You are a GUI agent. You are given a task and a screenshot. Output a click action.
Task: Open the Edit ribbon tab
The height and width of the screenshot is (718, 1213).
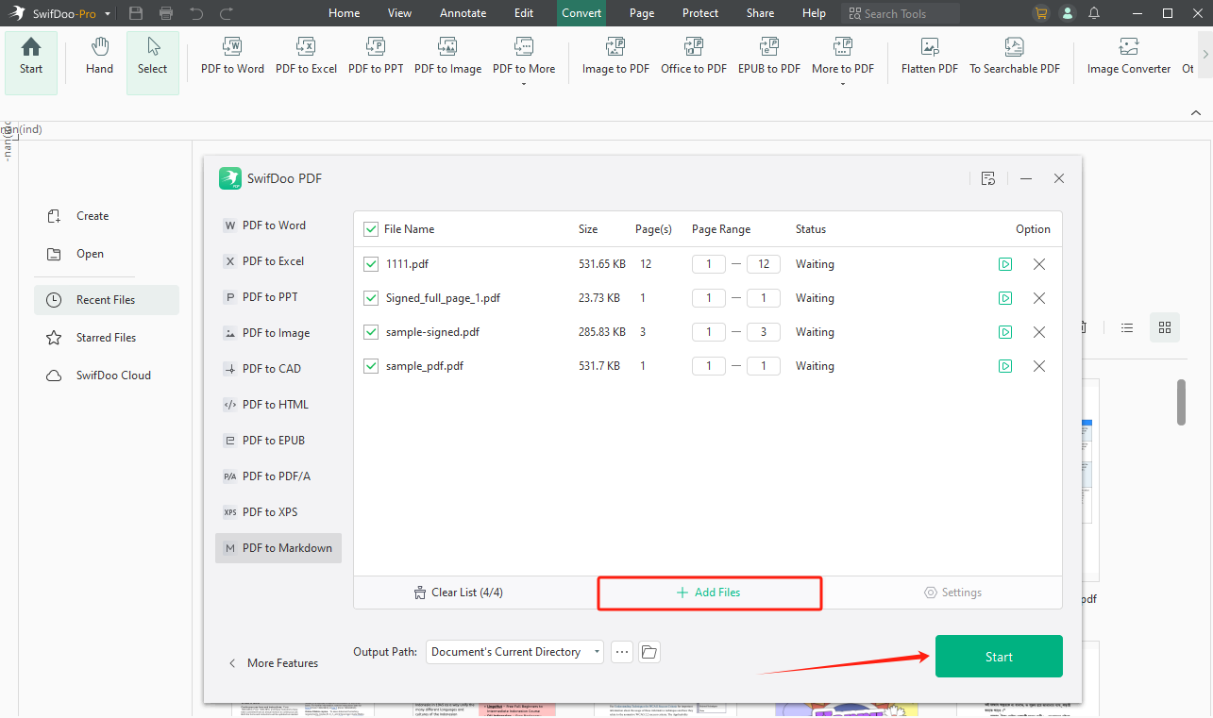524,13
